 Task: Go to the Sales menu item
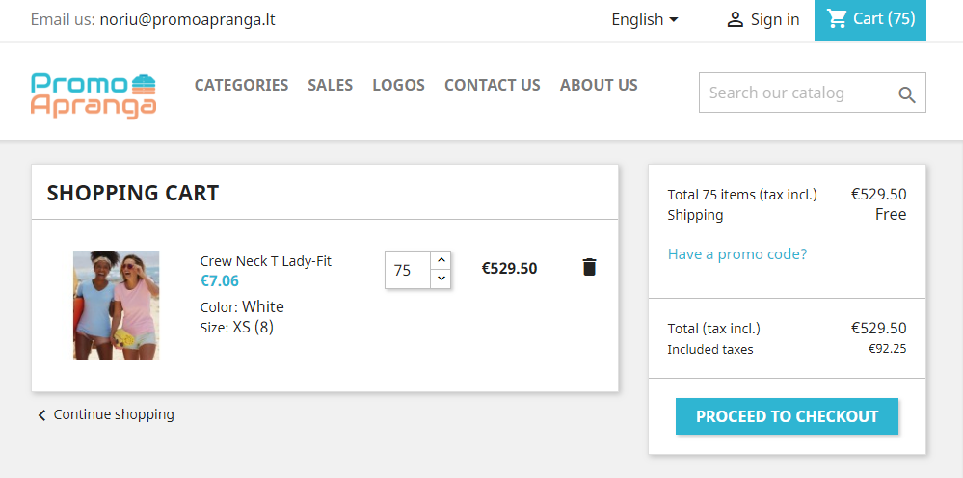tap(331, 85)
